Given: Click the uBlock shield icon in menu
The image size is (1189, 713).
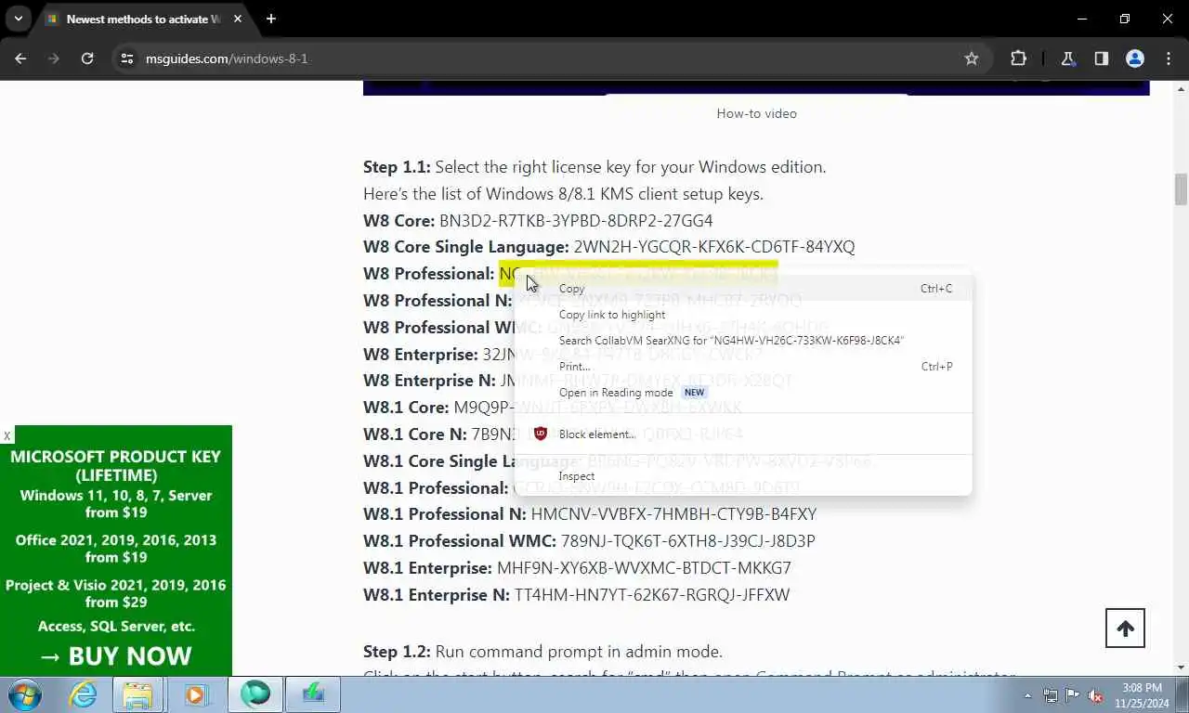Looking at the screenshot, I should click(541, 434).
